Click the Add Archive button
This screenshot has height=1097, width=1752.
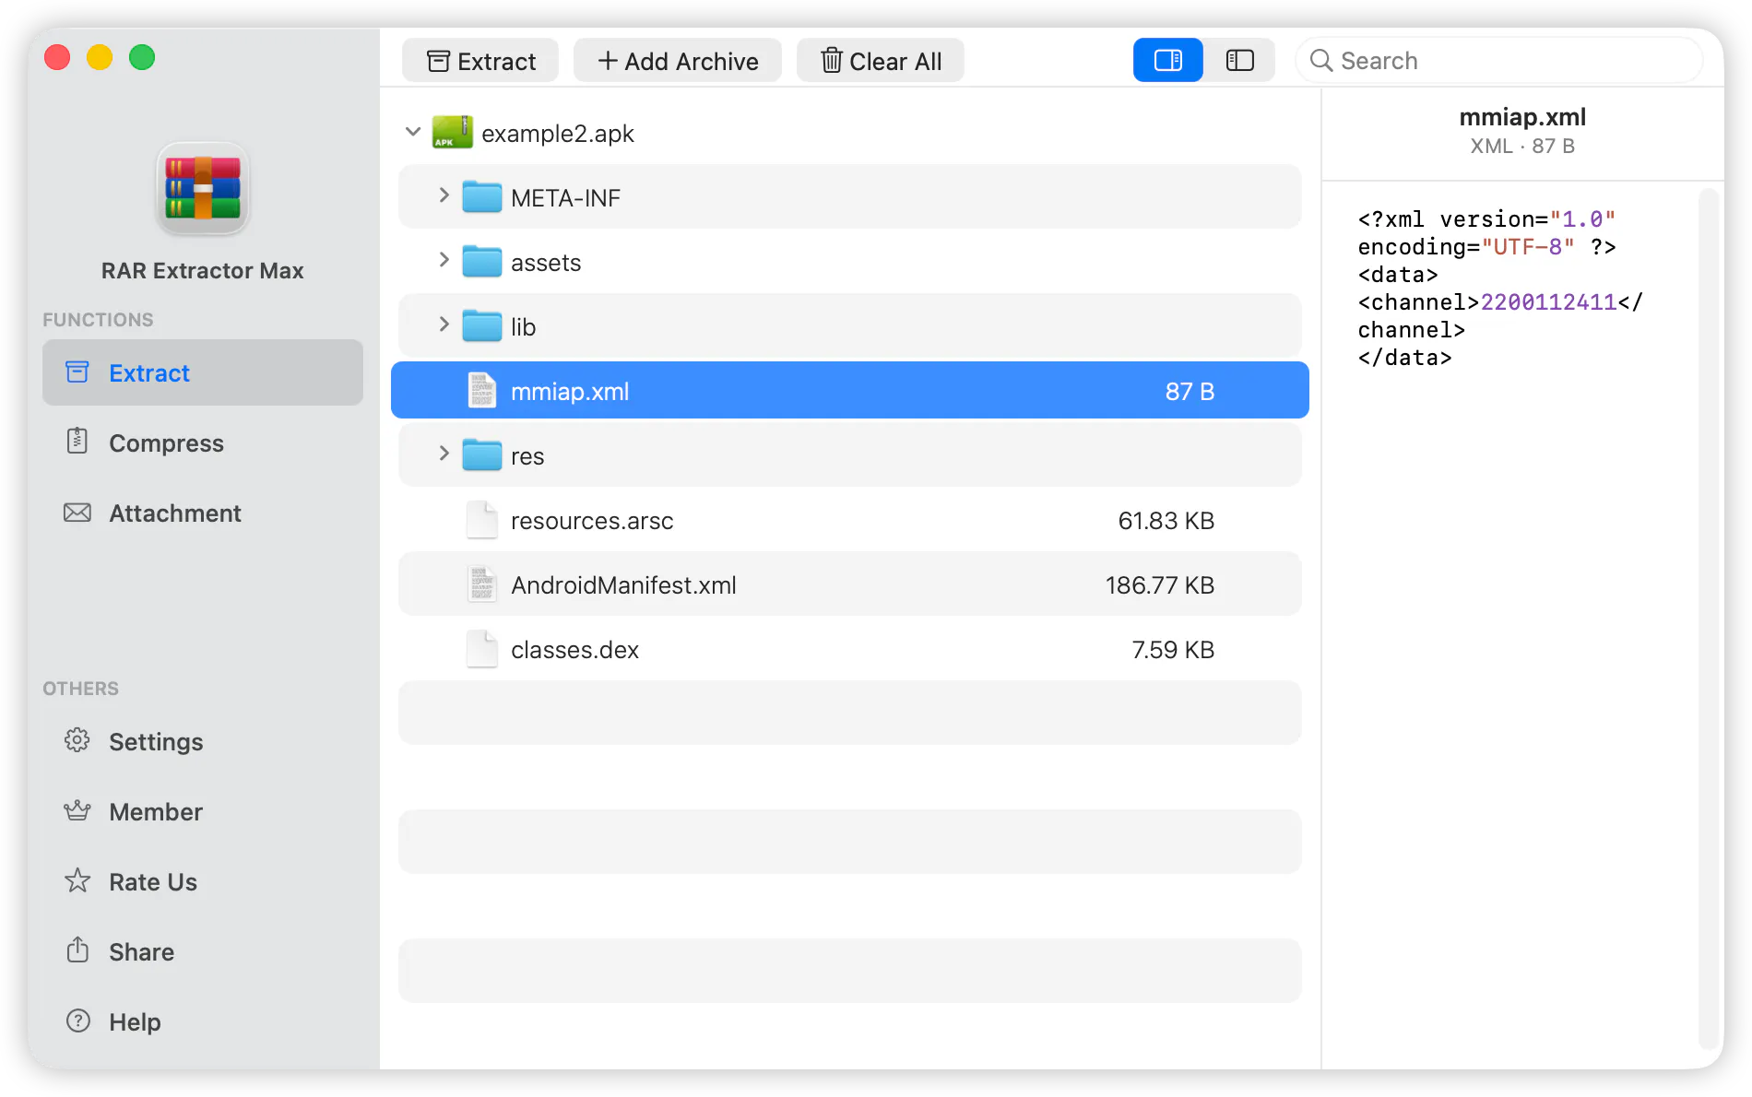click(x=678, y=61)
